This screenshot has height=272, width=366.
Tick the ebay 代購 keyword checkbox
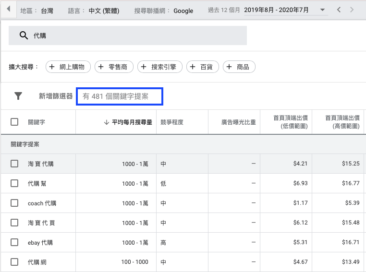pyautogui.click(x=14, y=243)
